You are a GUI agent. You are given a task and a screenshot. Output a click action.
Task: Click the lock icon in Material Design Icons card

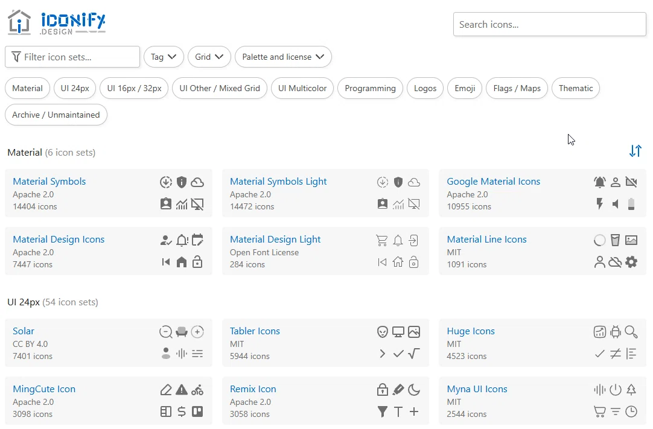coord(197,262)
